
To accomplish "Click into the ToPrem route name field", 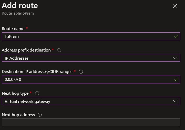I will [86, 36].
